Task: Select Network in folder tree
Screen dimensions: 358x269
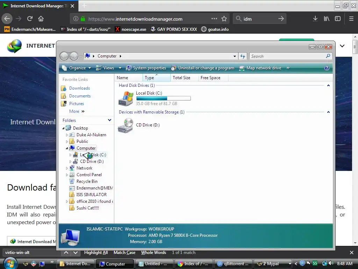Action: (84, 168)
